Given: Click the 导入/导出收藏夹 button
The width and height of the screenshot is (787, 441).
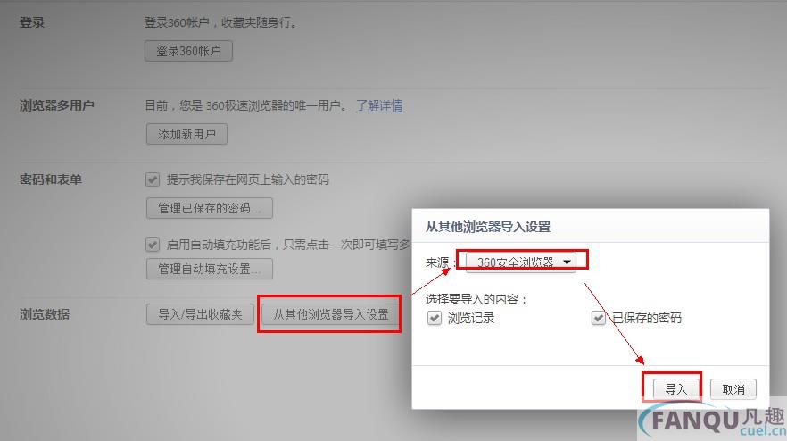Looking at the screenshot, I should coord(200,314).
